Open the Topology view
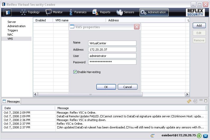210x140 pixels. (30, 12)
